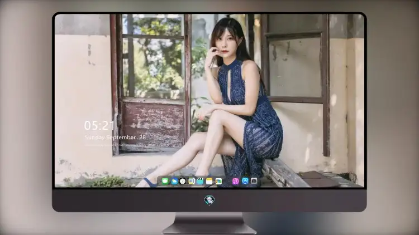This screenshot has width=419, height=235.
Task: Click the mascot logo on monitor chin
Action: (x=209, y=200)
